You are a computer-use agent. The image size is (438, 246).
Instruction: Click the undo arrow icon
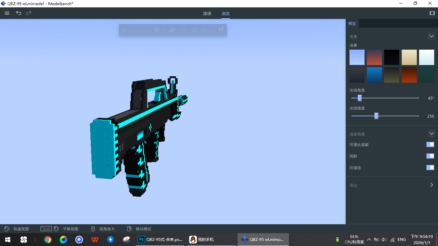click(x=19, y=13)
